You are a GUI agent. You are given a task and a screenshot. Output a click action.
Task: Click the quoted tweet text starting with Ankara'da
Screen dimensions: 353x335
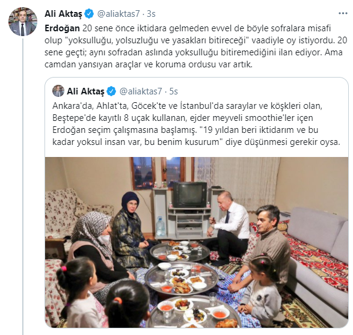[196, 124]
